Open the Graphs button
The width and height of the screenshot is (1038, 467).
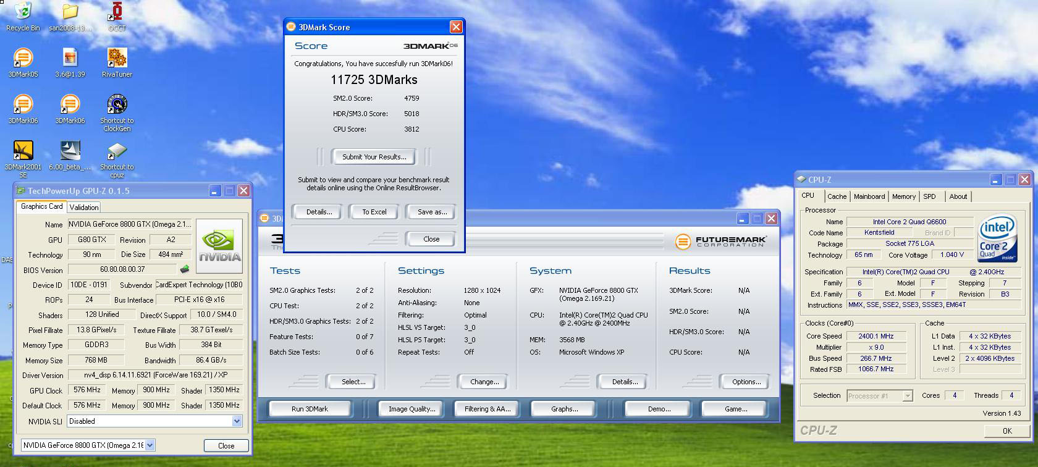pyautogui.click(x=565, y=409)
